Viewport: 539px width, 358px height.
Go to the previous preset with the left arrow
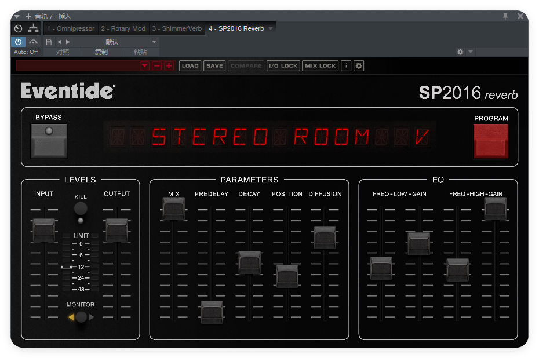point(60,42)
